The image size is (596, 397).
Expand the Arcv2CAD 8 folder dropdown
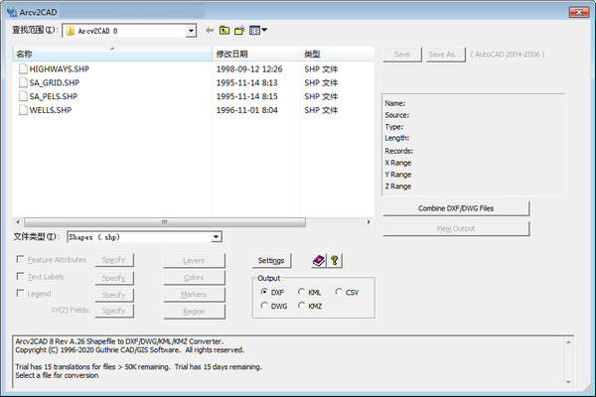191,31
